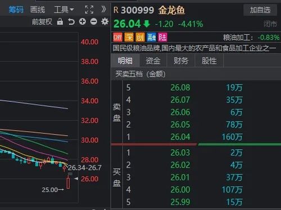Select sell level 2 price 26.05
The image size is (281, 210).
[180, 124]
